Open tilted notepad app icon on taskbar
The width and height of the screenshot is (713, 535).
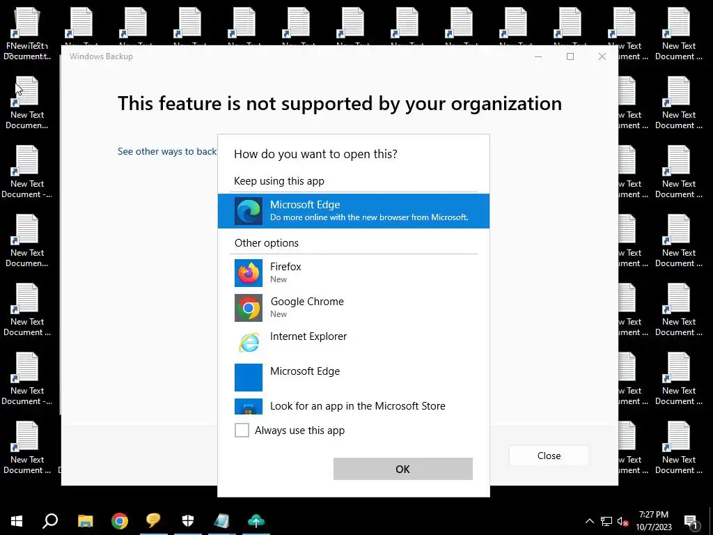pos(221,521)
